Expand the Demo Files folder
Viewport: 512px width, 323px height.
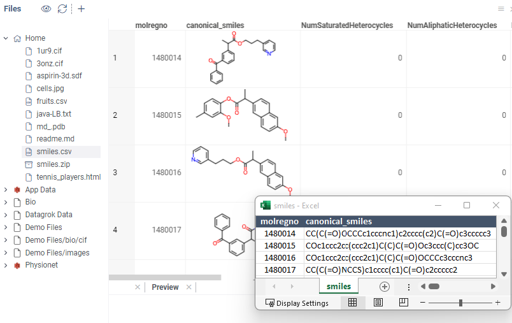(x=6, y=227)
